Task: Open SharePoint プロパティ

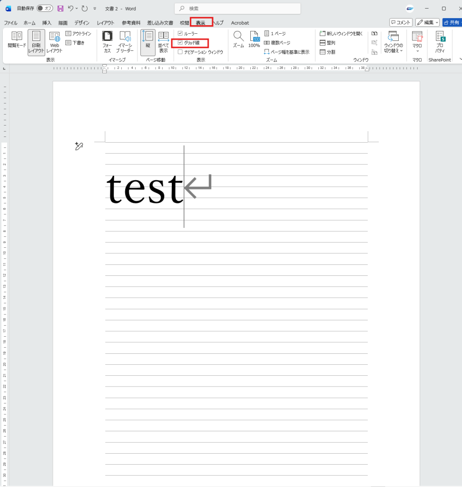Action: pyautogui.click(x=440, y=40)
